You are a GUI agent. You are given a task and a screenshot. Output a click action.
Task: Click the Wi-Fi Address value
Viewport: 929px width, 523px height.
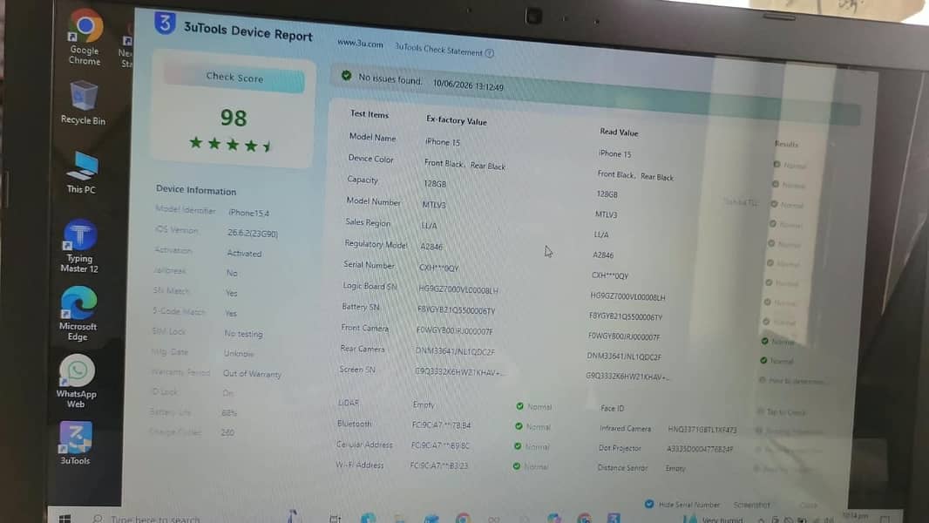pos(438,465)
